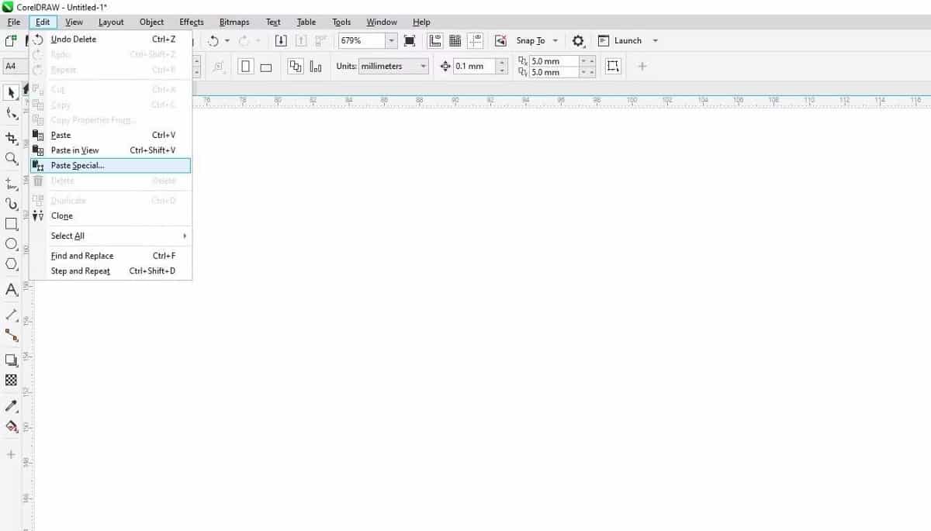Screen dimensions: 931x531
Task: Select the Zoom tool
Action: tap(11, 159)
